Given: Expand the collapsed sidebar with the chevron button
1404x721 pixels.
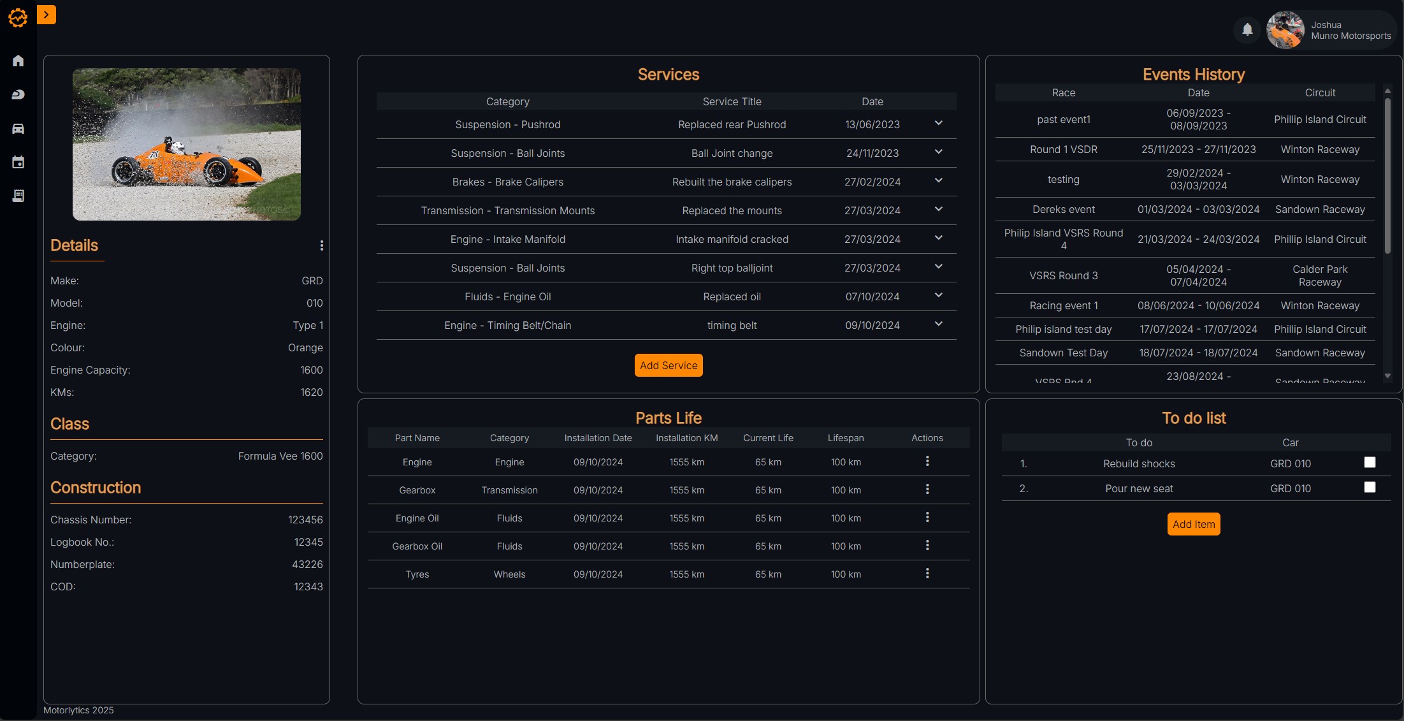Looking at the screenshot, I should [46, 14].
